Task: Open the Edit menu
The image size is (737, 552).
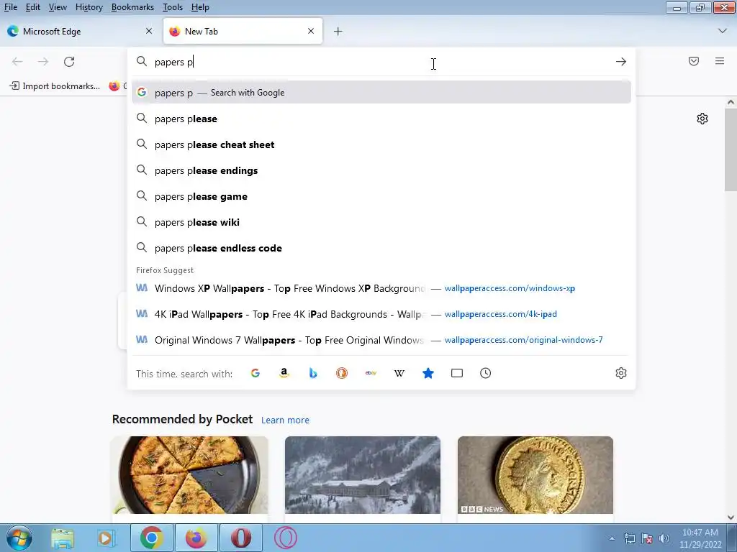Action: coord(32,7)
